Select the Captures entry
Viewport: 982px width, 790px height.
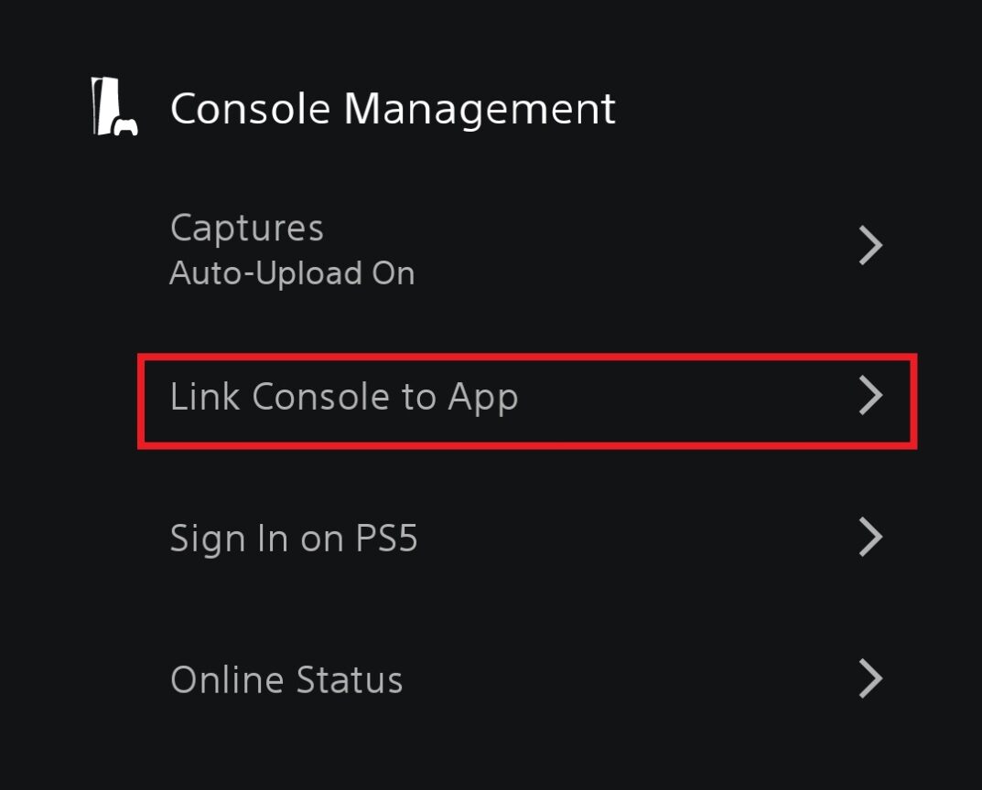tap(247, 229)
